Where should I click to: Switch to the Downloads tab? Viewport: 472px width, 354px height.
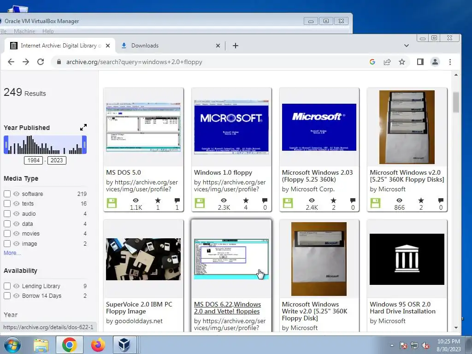tap(170, 46)
